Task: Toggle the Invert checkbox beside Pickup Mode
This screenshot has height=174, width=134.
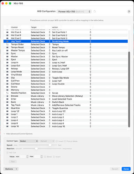Action: pyautogui.click(x=57, y=141)
